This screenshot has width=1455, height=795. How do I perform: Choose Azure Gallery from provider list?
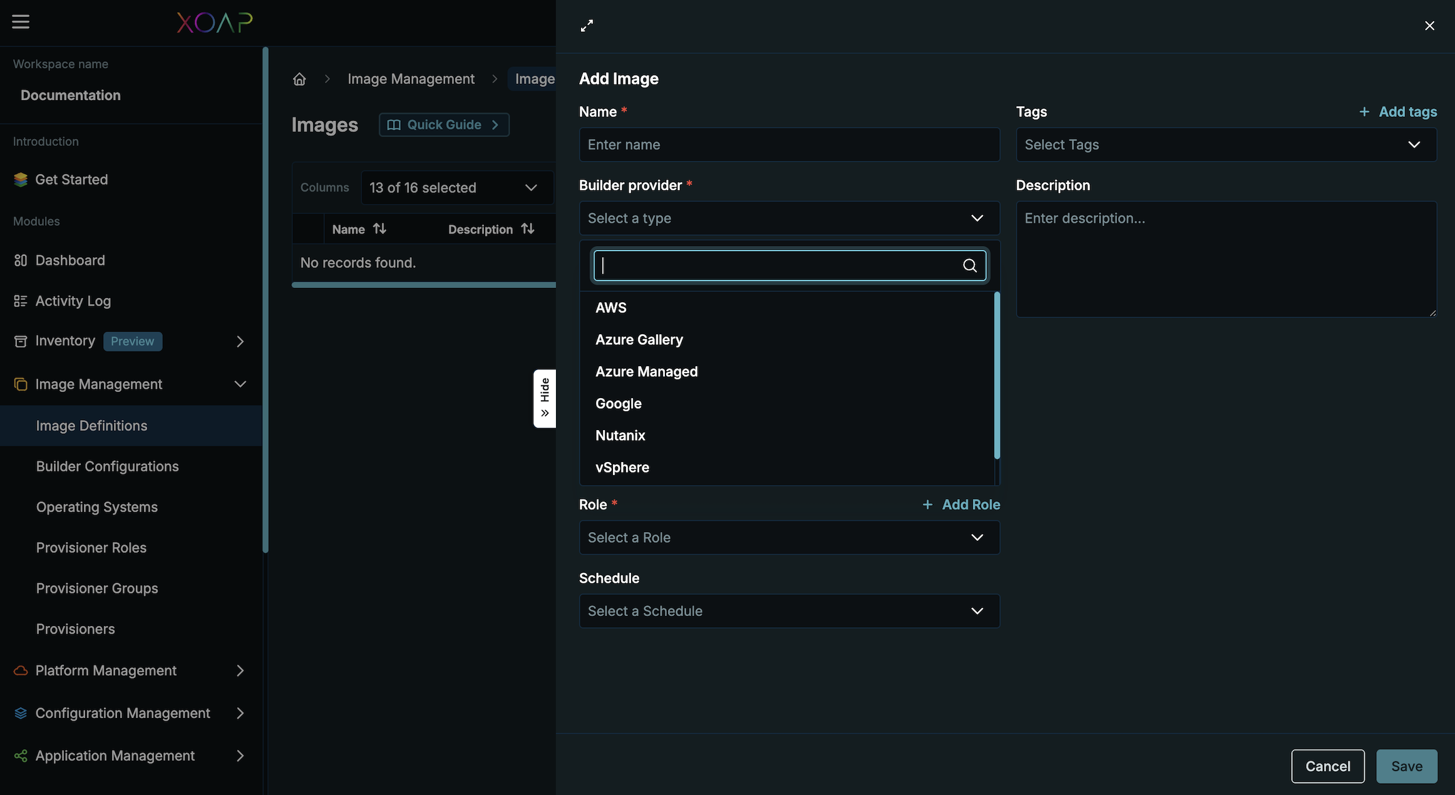pos(639,340)
